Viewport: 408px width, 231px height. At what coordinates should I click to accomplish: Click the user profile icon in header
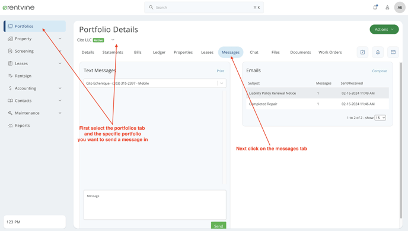click(387, 8)
